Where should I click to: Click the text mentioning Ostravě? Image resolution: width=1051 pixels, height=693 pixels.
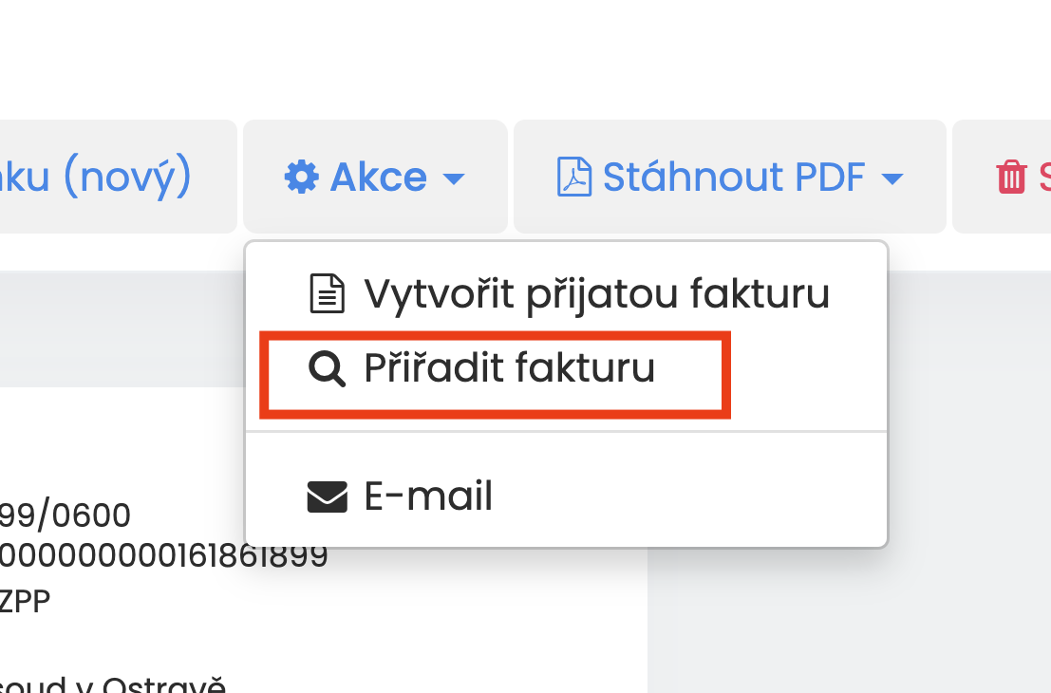pyautogui.click(x=113, y=685)
